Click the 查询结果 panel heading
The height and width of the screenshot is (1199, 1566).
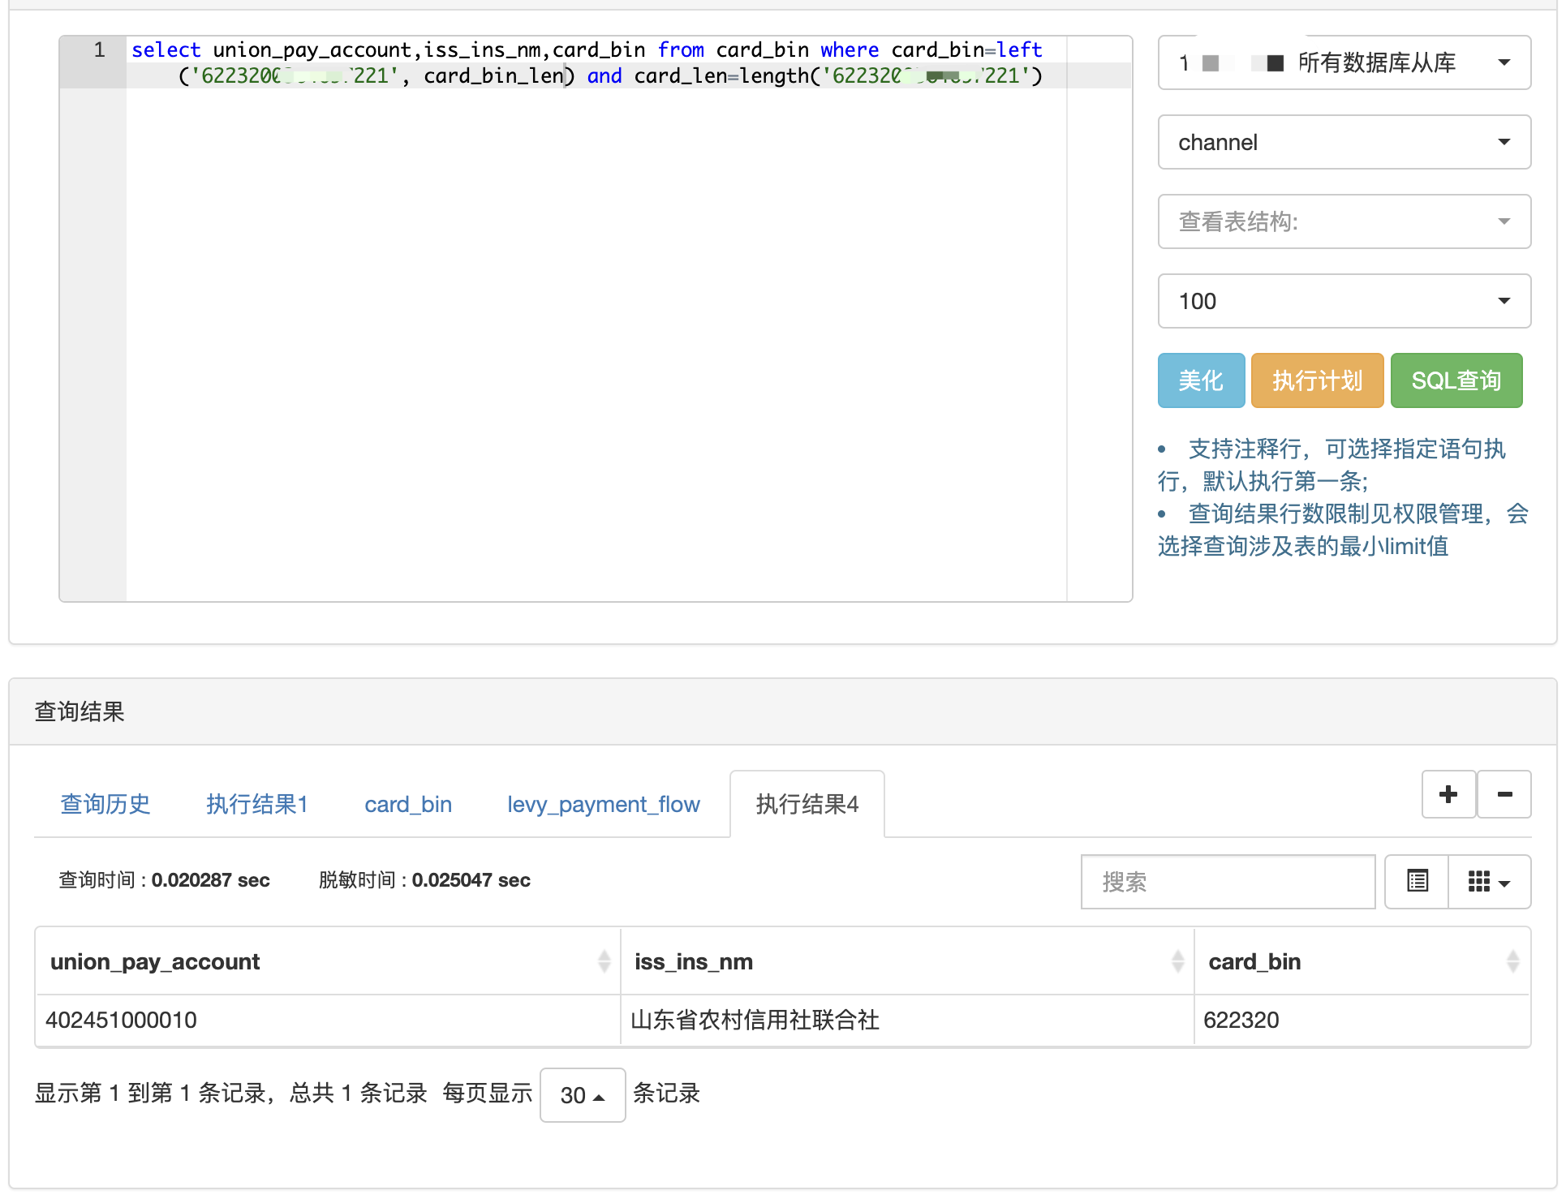tap(80, 711)
